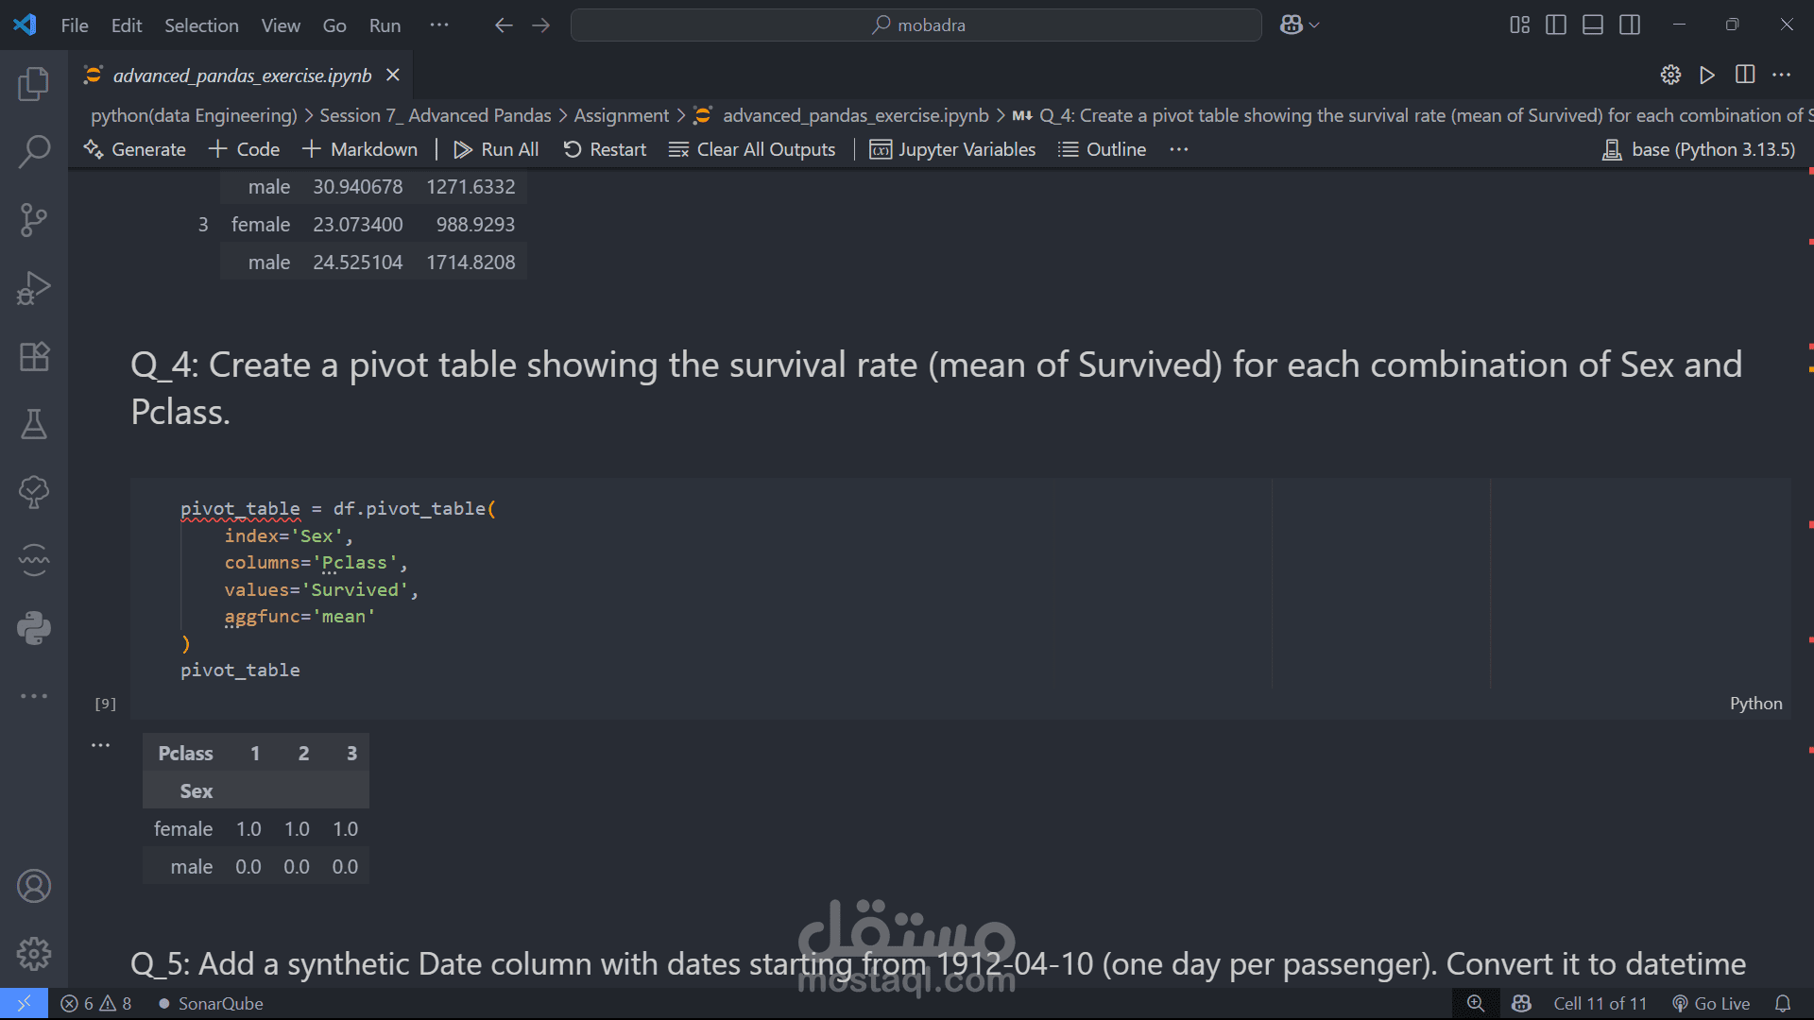Image resolution: width=1814 pixels, height=1020 pixels.
Task: Open Copilot status icon in status bar
Action: (1521, 1003)
